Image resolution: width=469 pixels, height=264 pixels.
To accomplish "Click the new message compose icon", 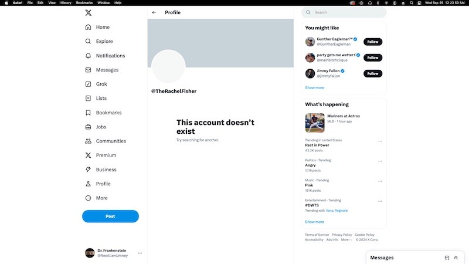I will point(447,258).
